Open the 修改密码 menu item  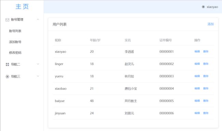[15, 53]
